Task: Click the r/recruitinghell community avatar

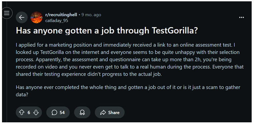Action: [x=36, y=17]
